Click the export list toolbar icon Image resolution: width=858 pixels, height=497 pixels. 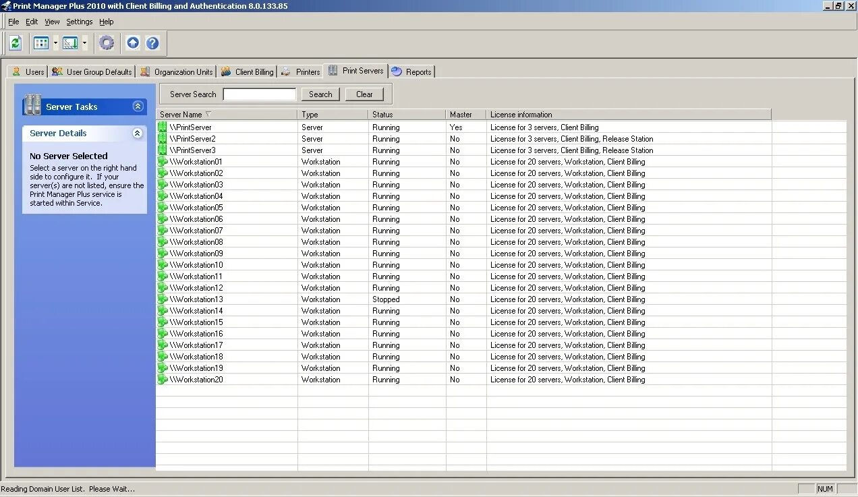[x=69, y=42]
